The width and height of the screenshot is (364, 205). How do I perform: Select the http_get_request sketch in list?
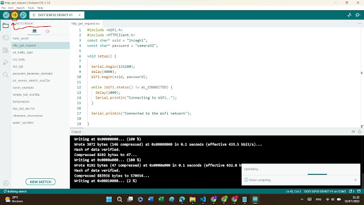[40, 46]
